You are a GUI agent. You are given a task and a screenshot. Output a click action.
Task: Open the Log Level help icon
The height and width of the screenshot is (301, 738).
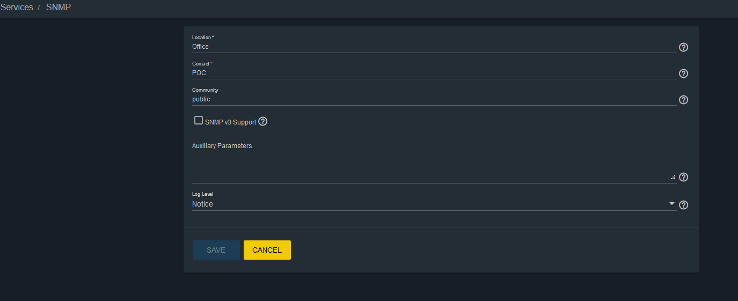point(683,205)
